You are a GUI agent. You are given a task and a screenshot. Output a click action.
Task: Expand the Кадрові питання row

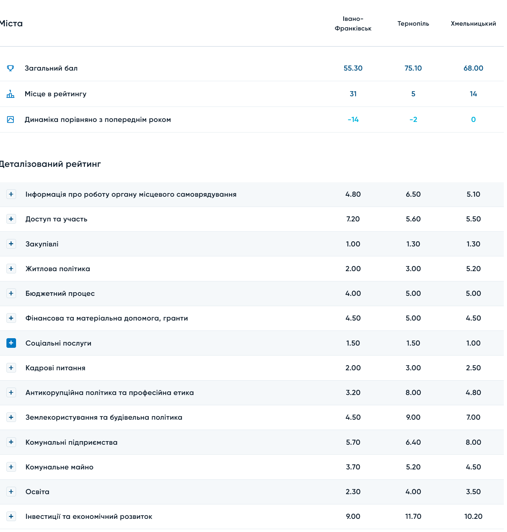click(11, 368)
